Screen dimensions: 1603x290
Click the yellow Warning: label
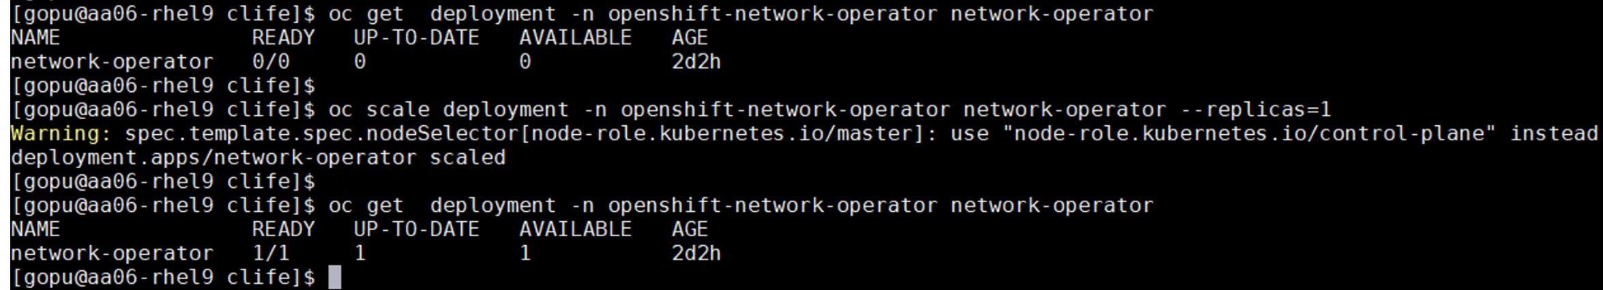tap(61, 133)
